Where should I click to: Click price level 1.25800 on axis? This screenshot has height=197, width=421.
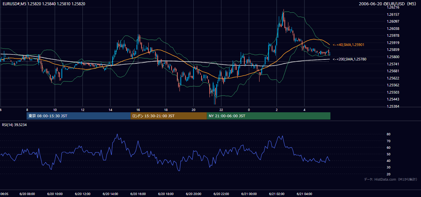point(393,57)
